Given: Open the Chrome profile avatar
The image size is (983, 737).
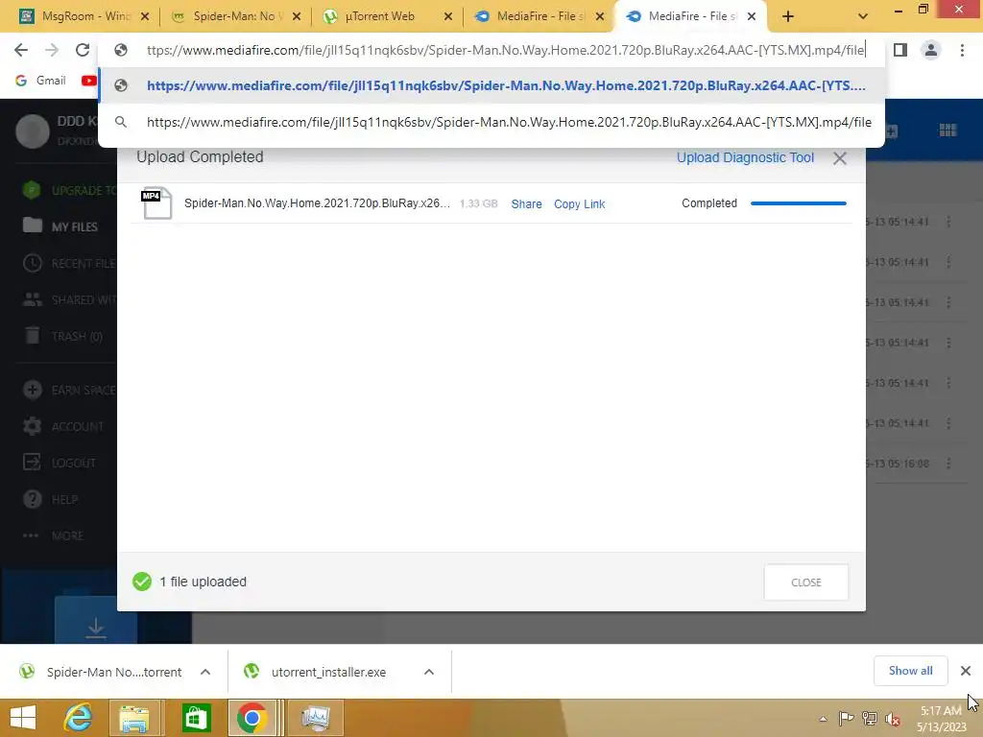Looking at the screenshot, I should (x=931, y=50).
